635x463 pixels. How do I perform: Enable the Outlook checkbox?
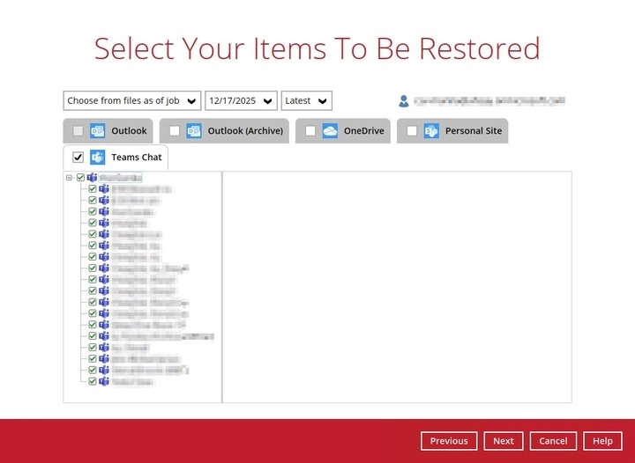78,131
